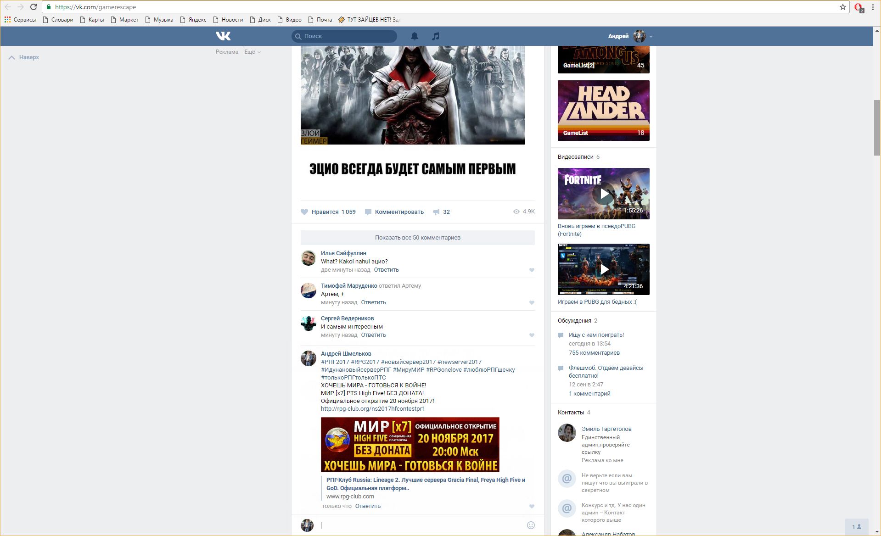Reload the page with refresh icon
This screenshot has height=536, width=881.
click(34, 7)
